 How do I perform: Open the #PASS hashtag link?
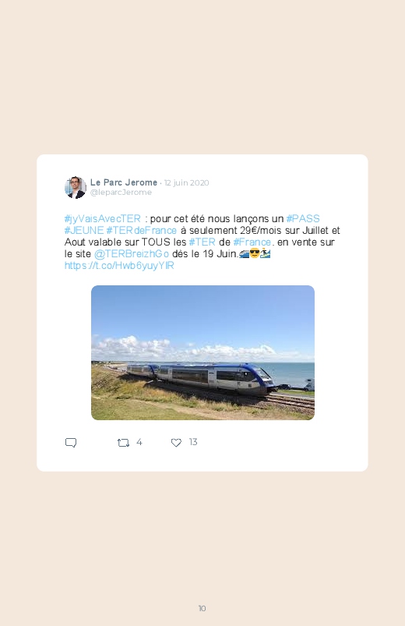(x=303, y=219)
